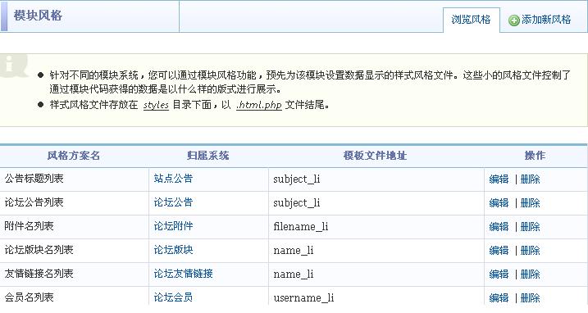This screenshot has height=313, width=588.
Task: Click the green plus icon for 添加新风格
Action: click(x=513, y=20)
